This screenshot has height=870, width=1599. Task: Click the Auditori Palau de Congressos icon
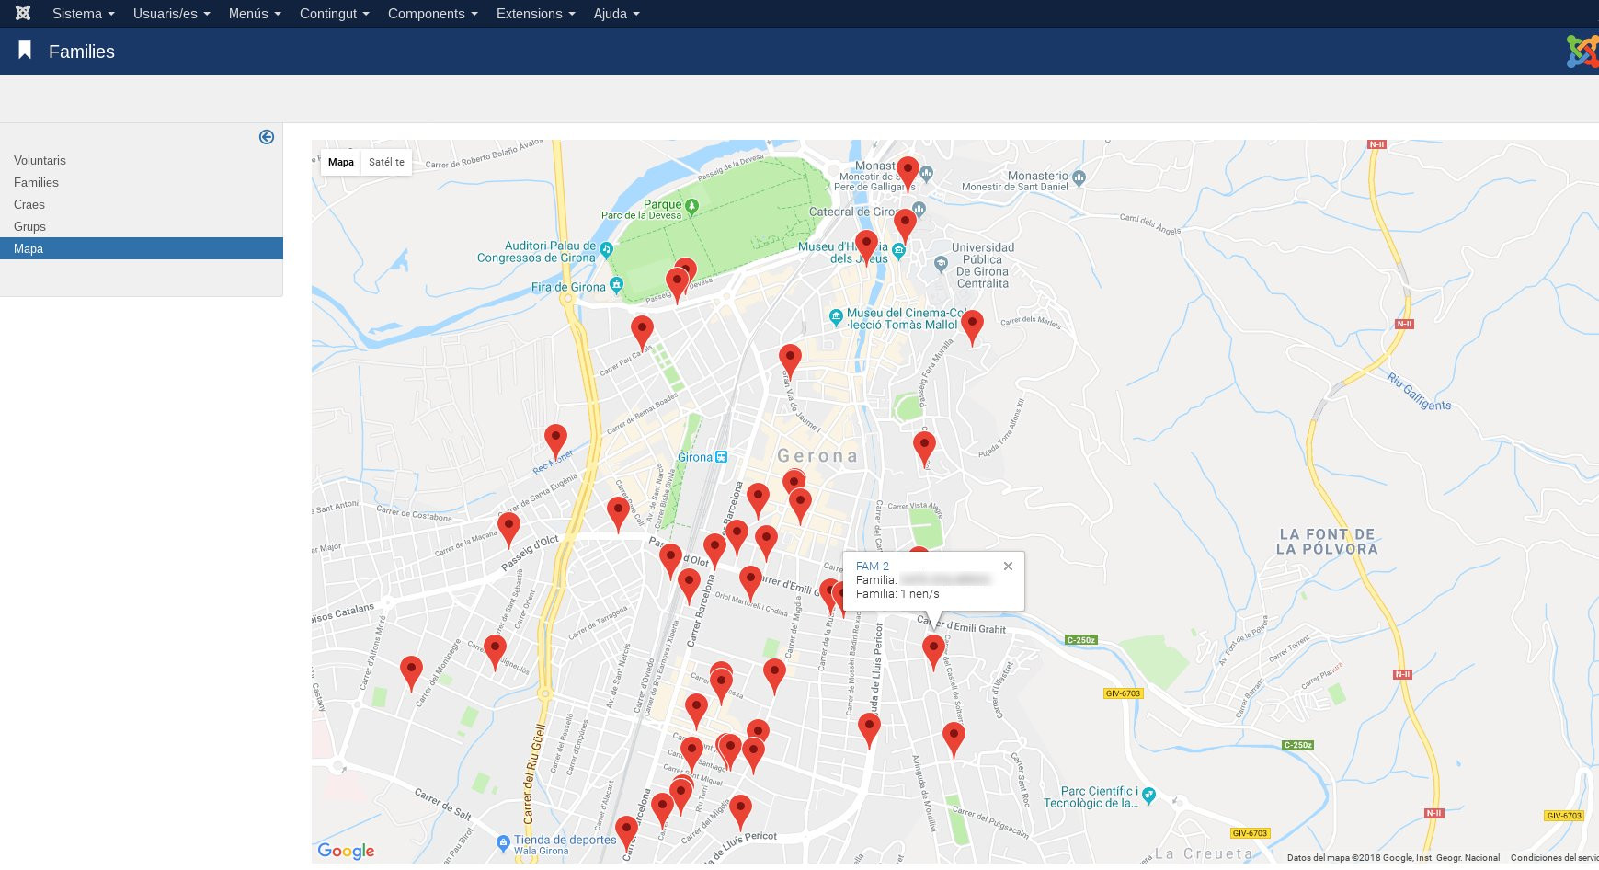coord(606,249)
